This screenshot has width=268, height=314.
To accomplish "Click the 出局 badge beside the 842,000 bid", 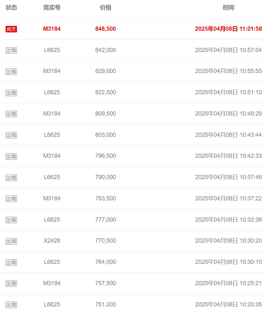I will click(x=11, y=50).
